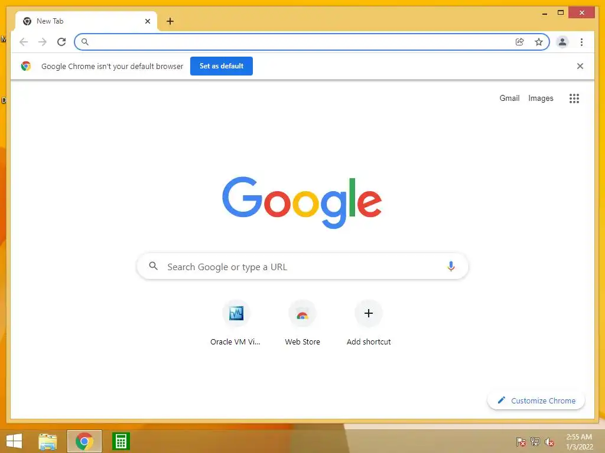The image size is (605, 453).
Task: Close the New Tab tab
Action: pyautogui.click(x=147, y=21)
